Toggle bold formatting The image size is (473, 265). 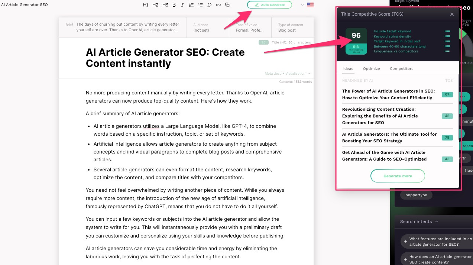[x=174, y=5]
